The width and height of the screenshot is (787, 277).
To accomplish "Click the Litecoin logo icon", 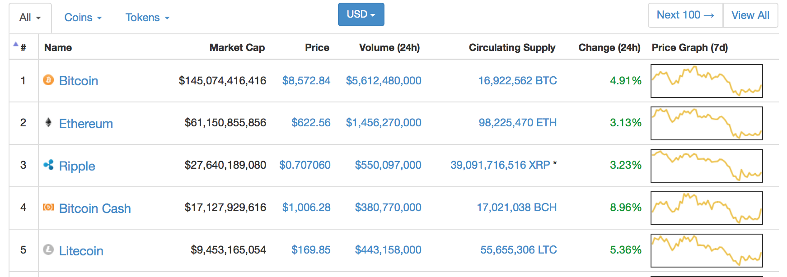I will [x=48, y=249].
